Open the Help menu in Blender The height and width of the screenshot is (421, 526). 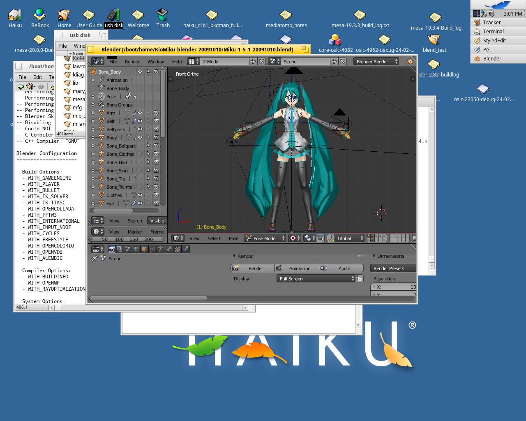tap(177, 62)
